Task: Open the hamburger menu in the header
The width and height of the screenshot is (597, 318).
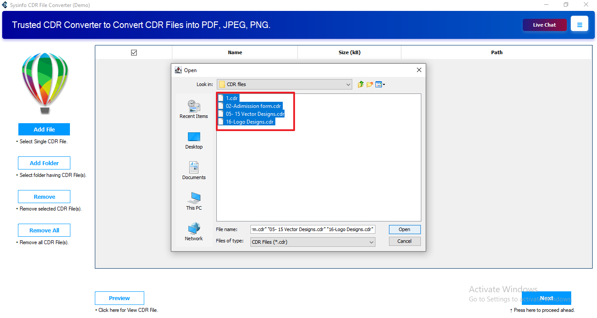Action: 580,25
